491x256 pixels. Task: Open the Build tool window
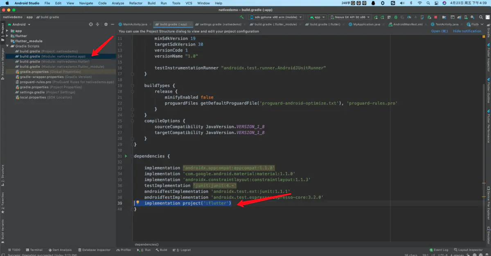[x=161, y=250]
